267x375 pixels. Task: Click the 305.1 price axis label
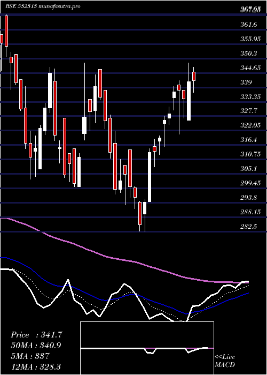click(249, 169)
